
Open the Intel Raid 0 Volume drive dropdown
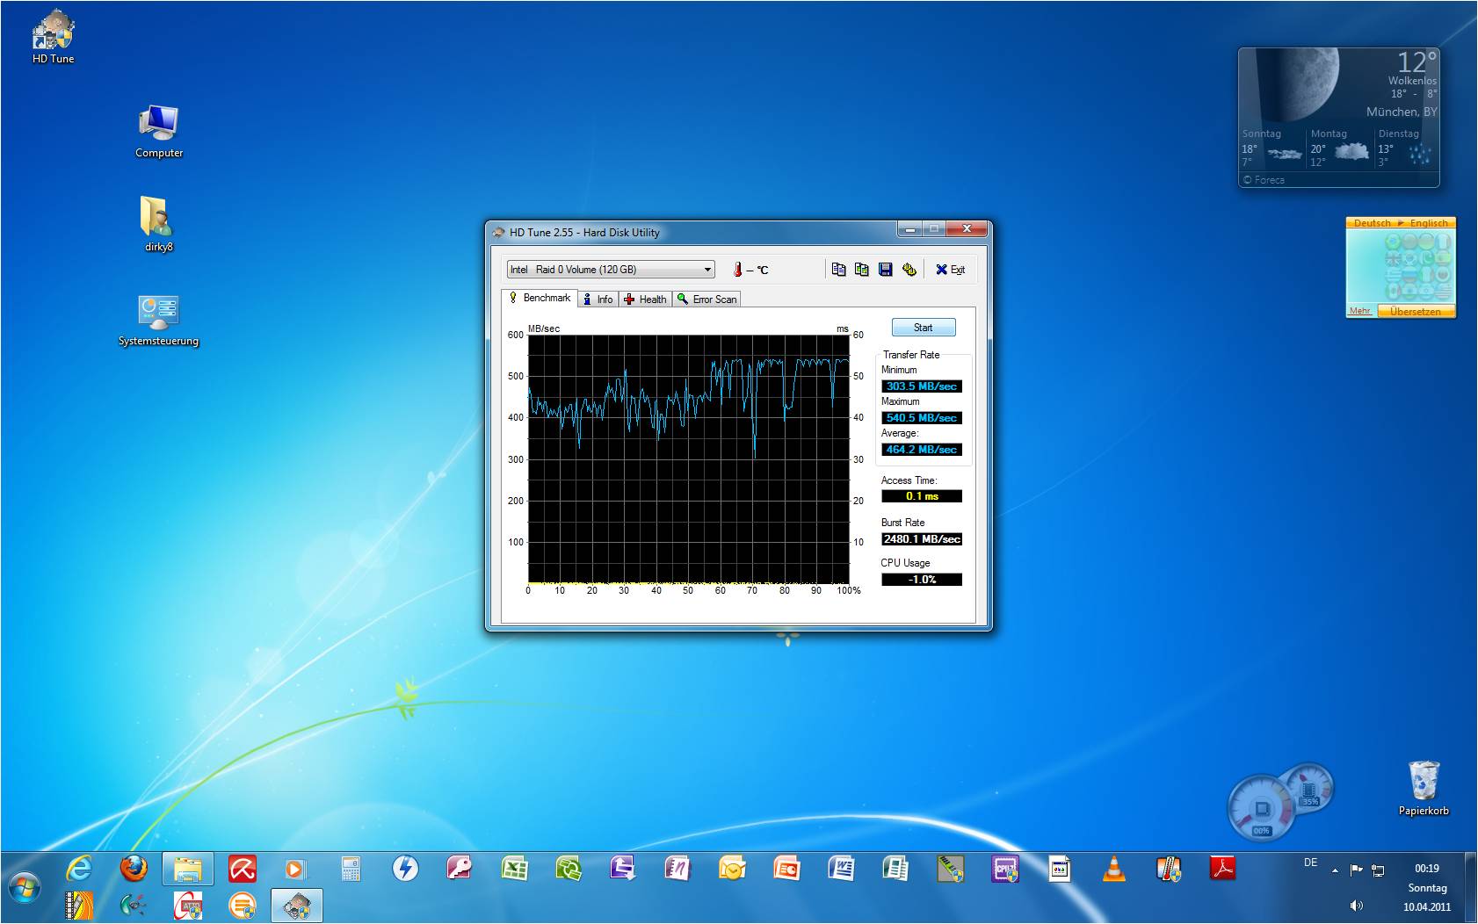coord(611,270)
